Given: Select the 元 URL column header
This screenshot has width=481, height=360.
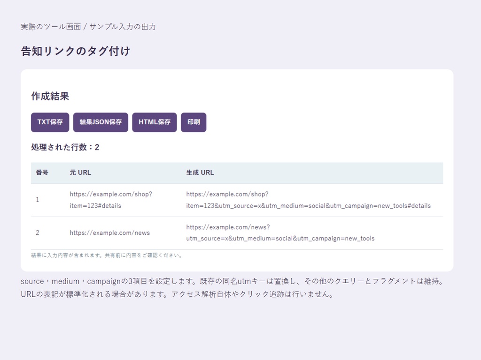Looking at the screenshot, I should (x=80, y=172).
